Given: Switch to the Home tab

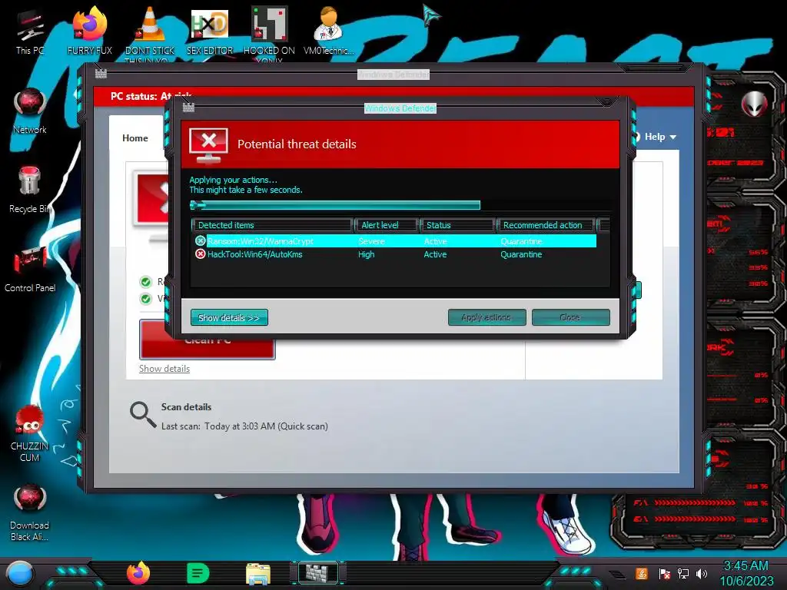Looking at the screenshot, I should tap(135, 138).
